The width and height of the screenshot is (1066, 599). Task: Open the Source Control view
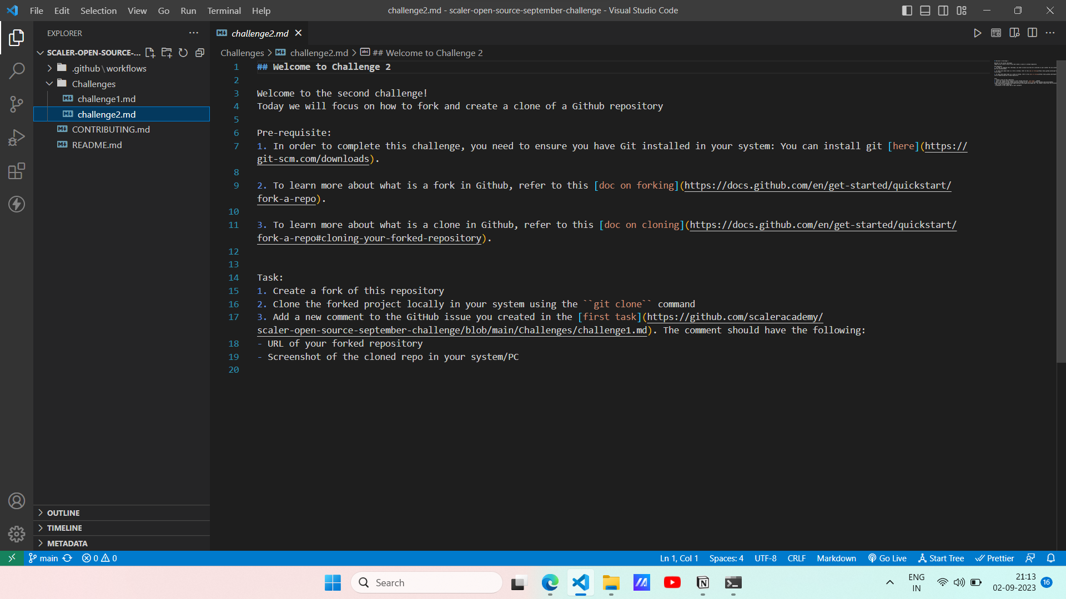click(x=17, y=104)
